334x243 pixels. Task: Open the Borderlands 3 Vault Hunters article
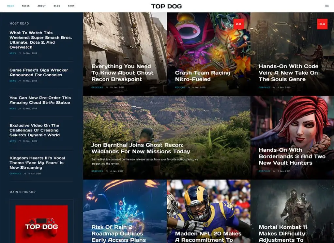pos(292,156)
